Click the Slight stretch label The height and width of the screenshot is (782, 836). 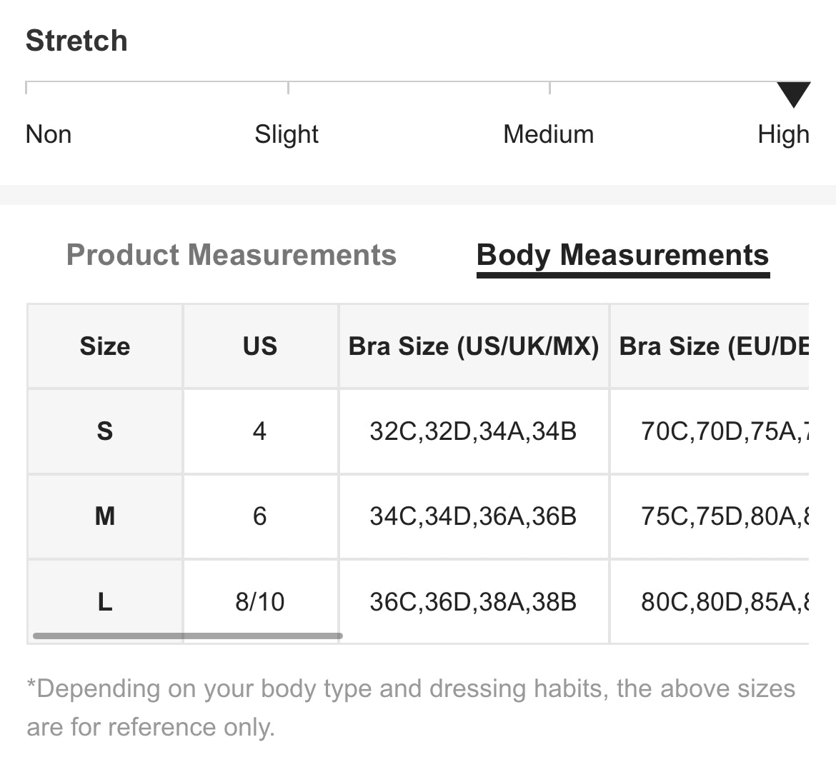[287, 134]
